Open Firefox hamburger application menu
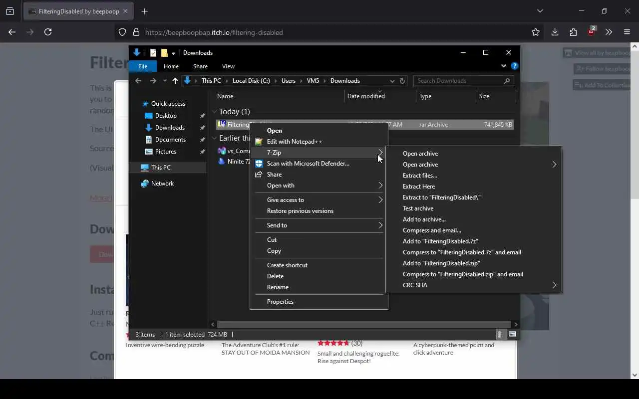This screenshot has width=639, height=399. [x=627, y=32]
